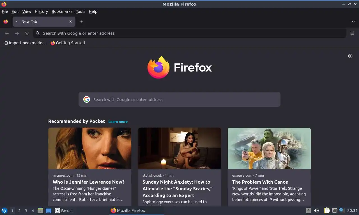Click the update notifier tray icon
This screenshot has width=359, height=215.
coord(341,210)
